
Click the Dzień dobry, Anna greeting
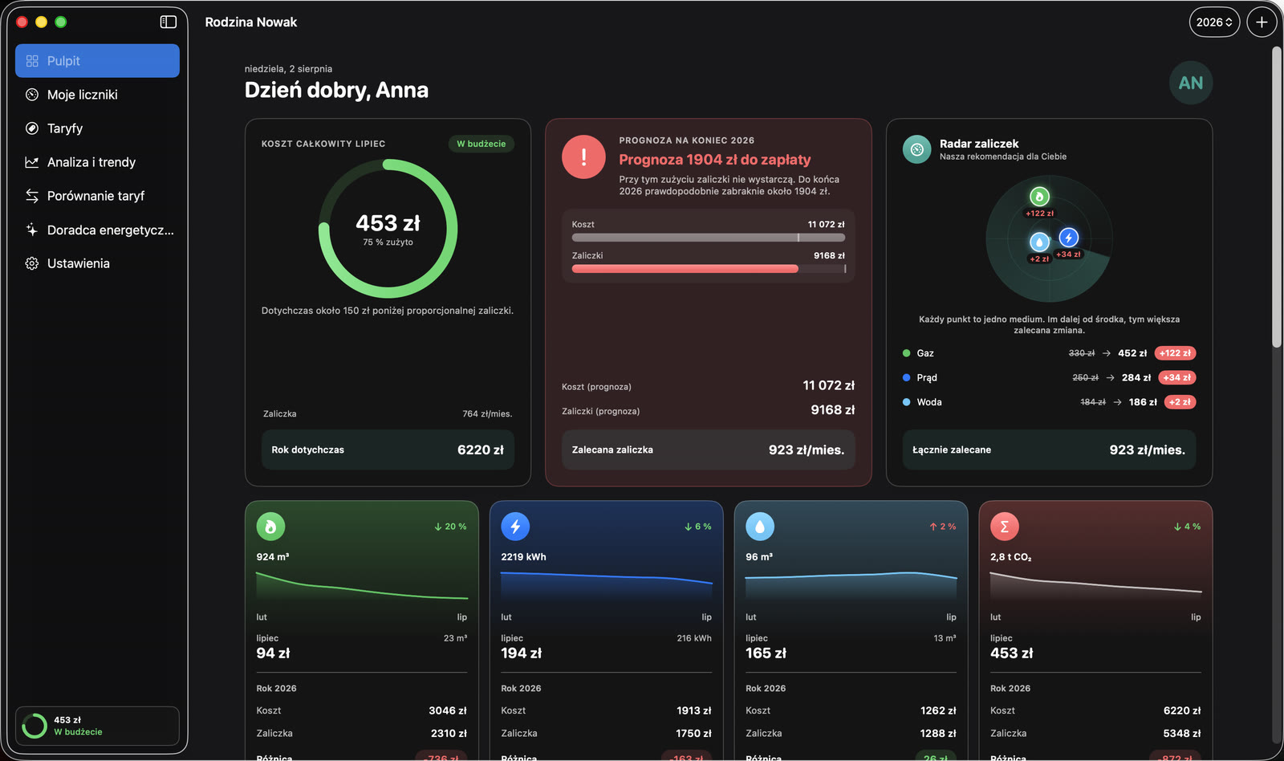(336, 90)
